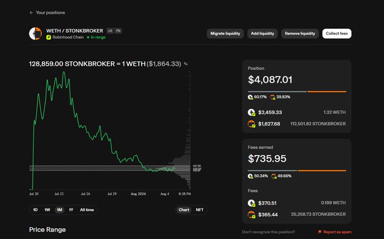The width and height of the screenshot is (384, 239).
Task: Click the WETH icon beside 60.17%
Action: (x=250, y=97)
